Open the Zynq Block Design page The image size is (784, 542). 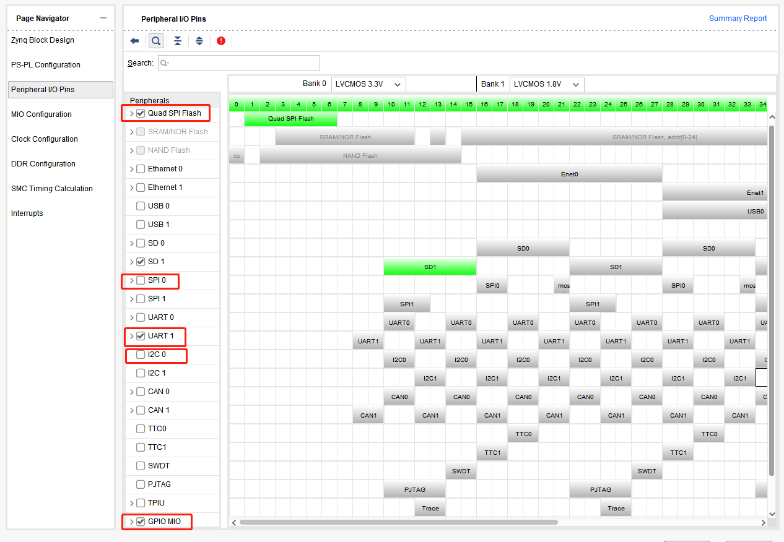(43, 40)
